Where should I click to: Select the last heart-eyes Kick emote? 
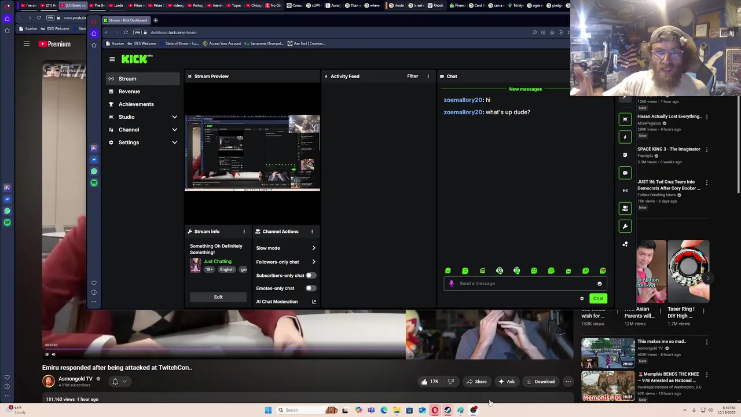coord(603,271)
